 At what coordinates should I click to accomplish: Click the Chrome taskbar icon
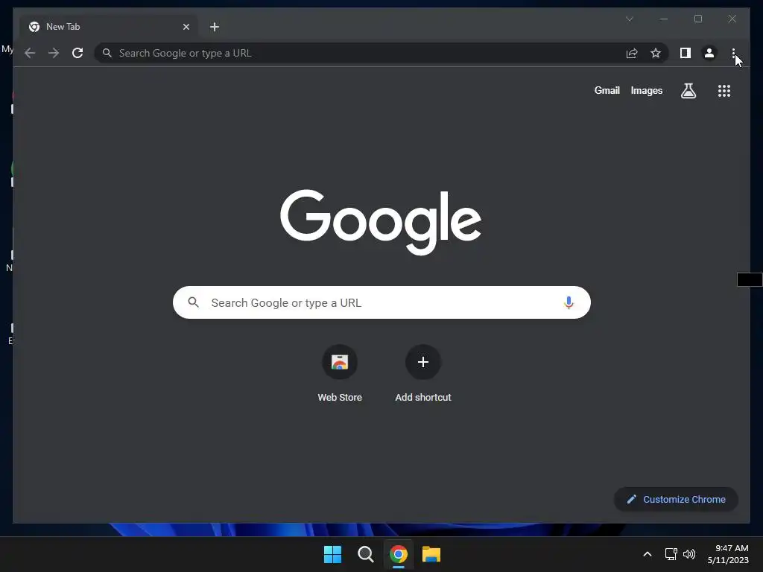[x=398, y=554]
